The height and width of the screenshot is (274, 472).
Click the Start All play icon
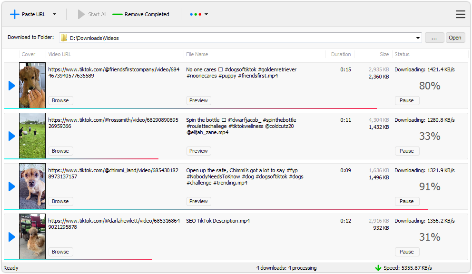[81, 14]
